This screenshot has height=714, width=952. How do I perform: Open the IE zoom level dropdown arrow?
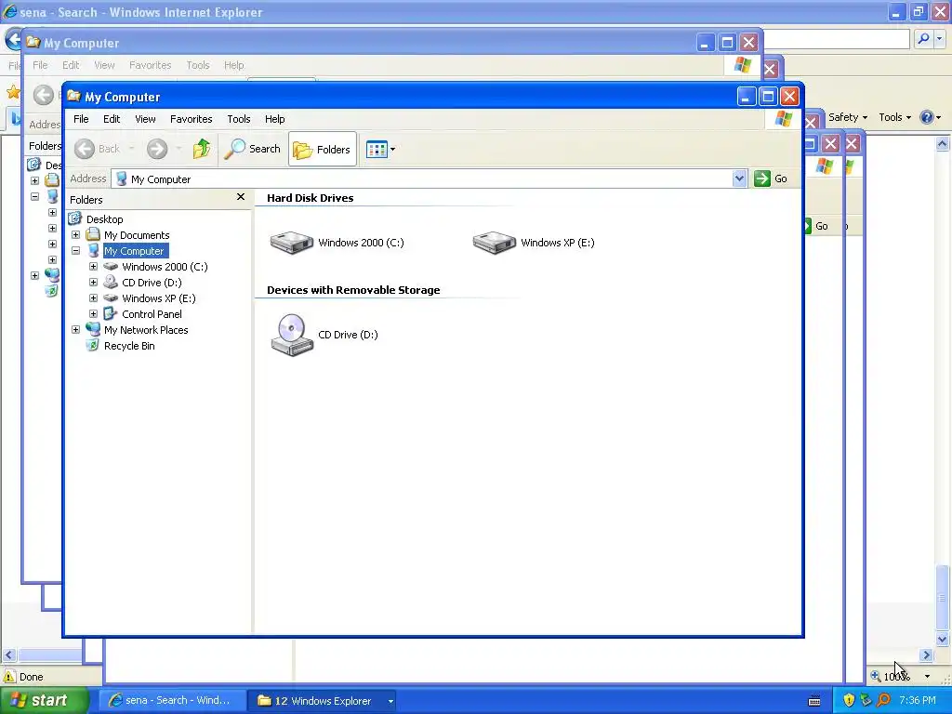[x=927, y=677]
